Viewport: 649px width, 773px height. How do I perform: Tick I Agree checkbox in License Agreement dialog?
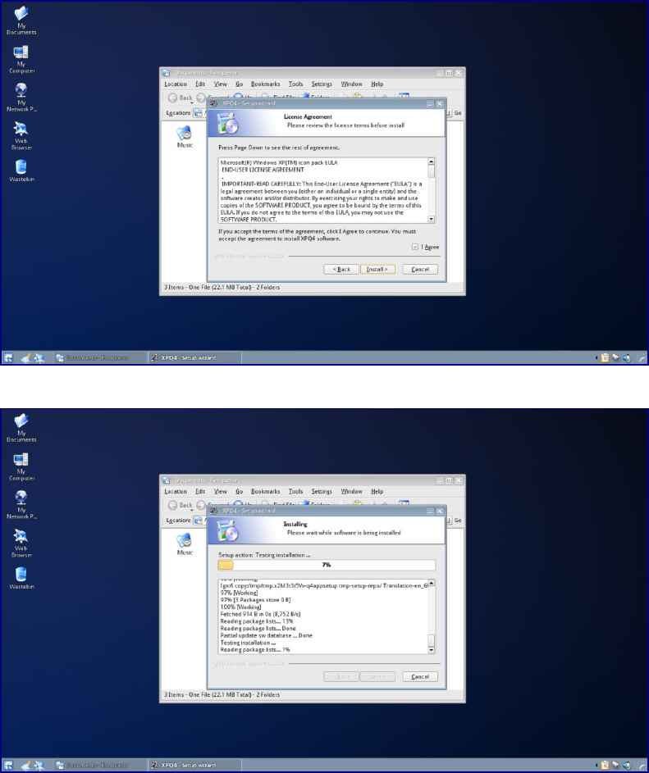pos(415,247)
